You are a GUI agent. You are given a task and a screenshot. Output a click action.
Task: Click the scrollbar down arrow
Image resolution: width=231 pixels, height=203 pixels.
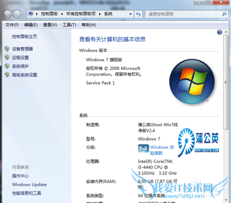(226, 200)
